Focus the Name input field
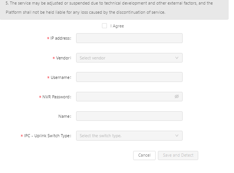Screen dimensions: 234x173 [129, 116]
